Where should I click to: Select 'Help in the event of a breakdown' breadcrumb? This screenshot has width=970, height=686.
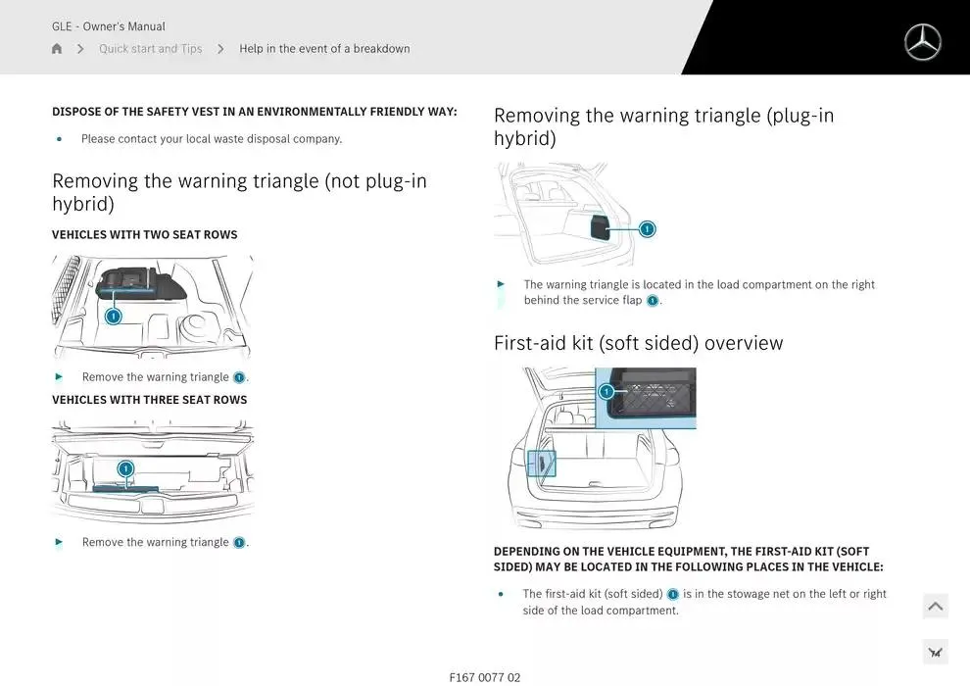pyautogui.click(x=324, y=49)
